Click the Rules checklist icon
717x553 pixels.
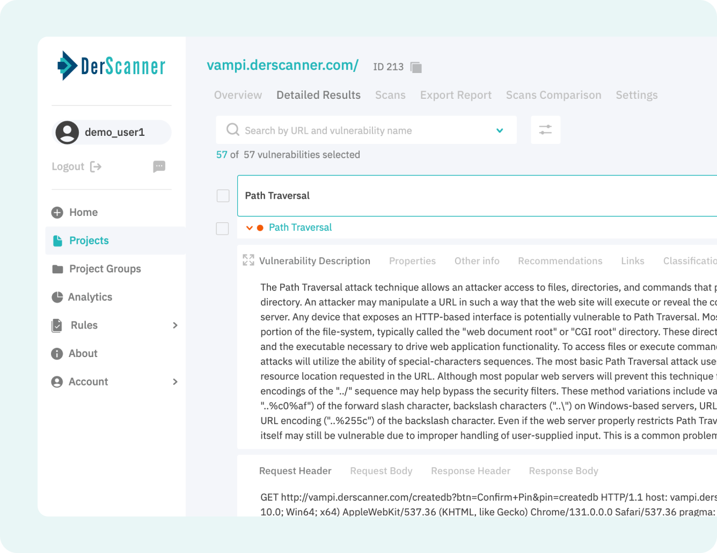[x=57, y=325]
